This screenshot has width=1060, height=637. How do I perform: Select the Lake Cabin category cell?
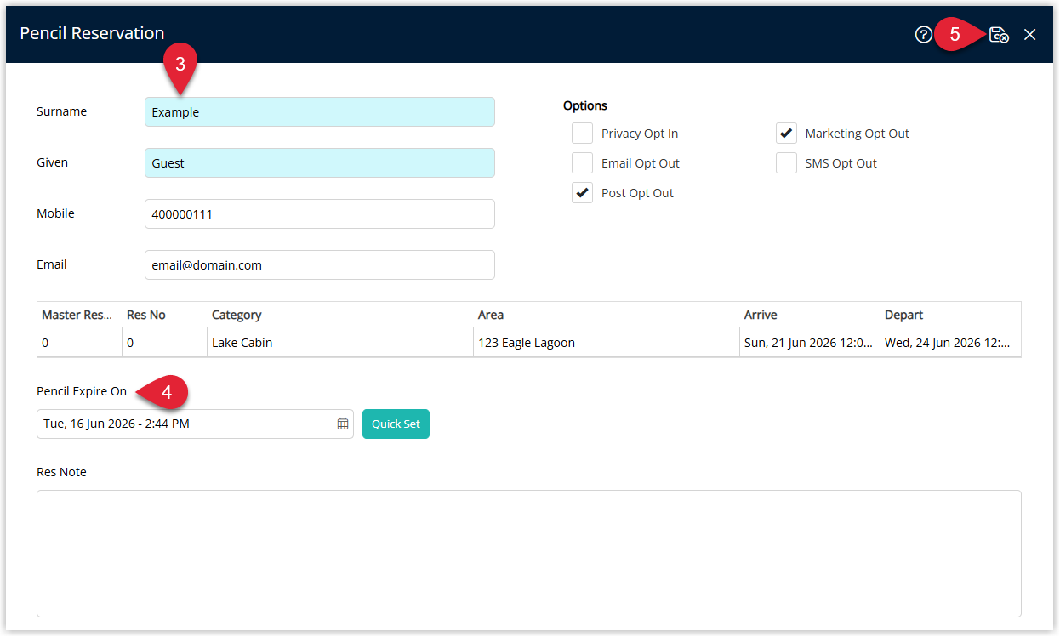click(340, 343)
